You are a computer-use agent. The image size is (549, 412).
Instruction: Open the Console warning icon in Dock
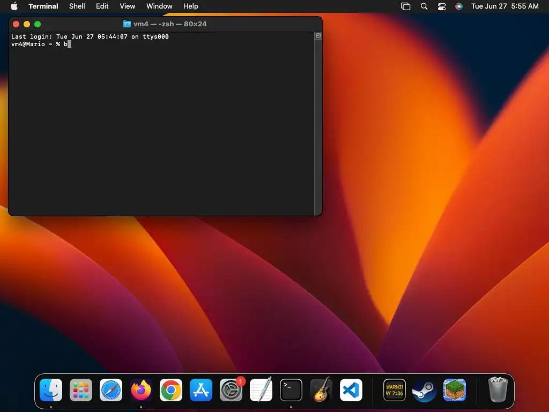[395, 389]
